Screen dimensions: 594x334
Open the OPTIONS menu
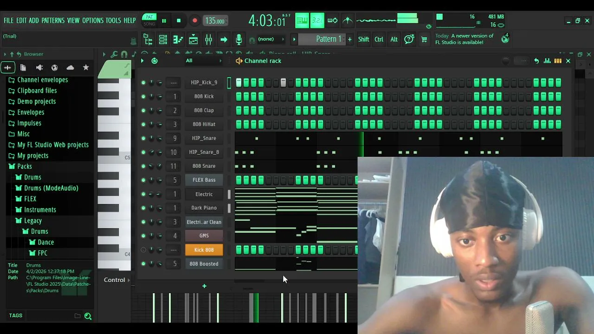pyautogui.click(x=93, y=20)
